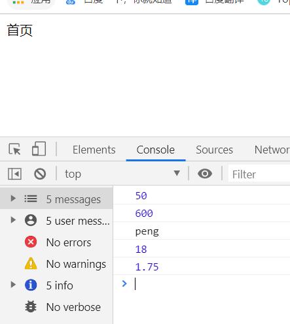Select the 5 info filter icon
290x324 pixels.
[x=31, y=285]
